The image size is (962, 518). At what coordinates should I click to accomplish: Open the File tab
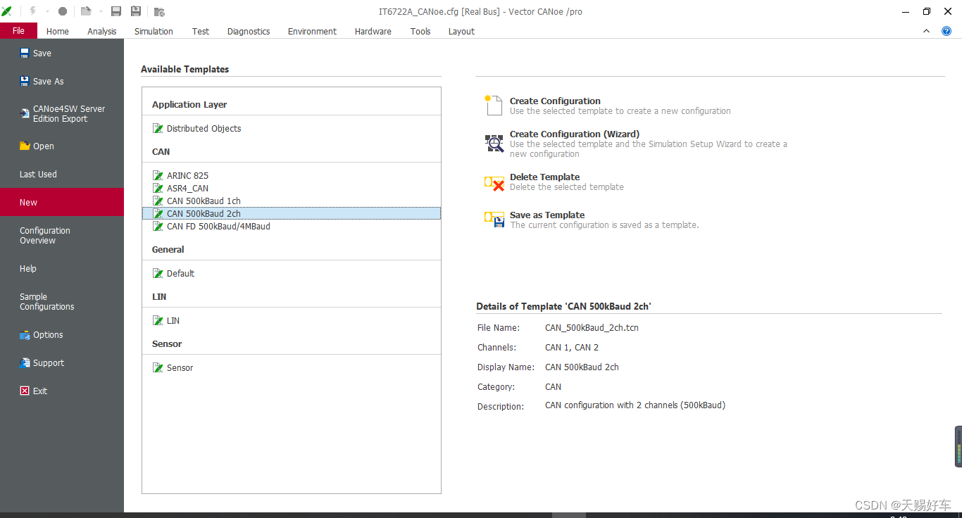click(x=18, y=31)
